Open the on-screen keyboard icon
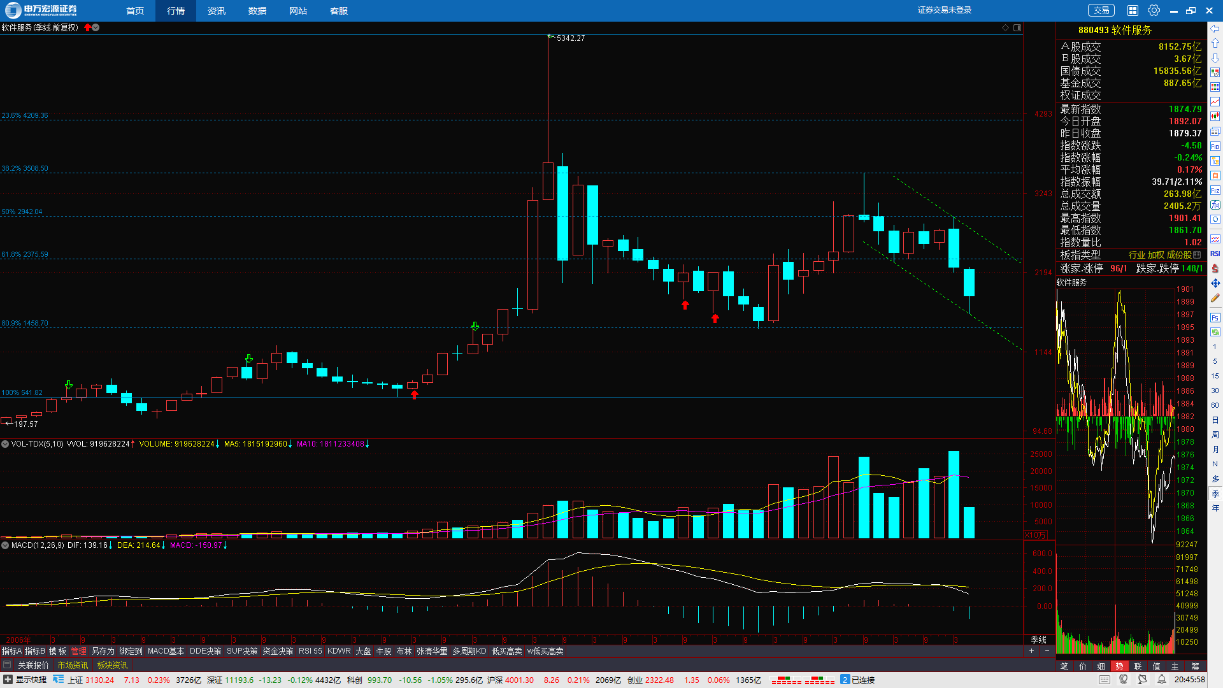 (x=1105, y=680)
